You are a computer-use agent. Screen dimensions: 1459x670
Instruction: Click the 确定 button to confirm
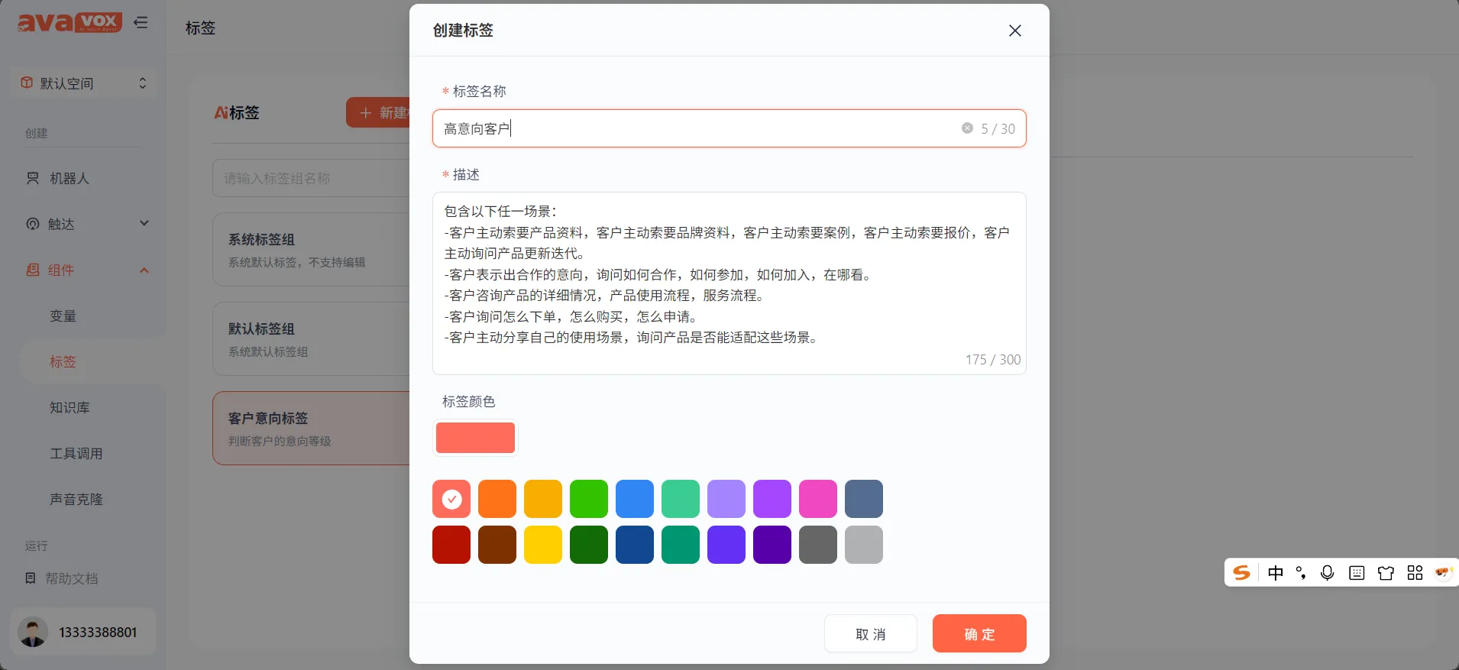pos(979,634)
